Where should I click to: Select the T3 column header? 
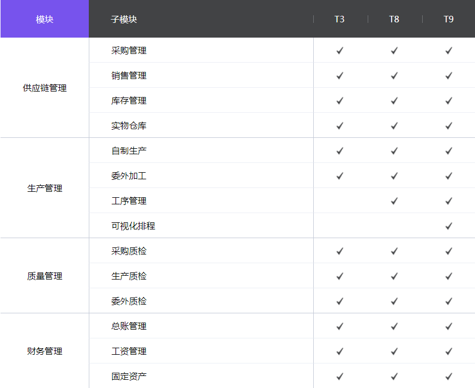point(339,19)
